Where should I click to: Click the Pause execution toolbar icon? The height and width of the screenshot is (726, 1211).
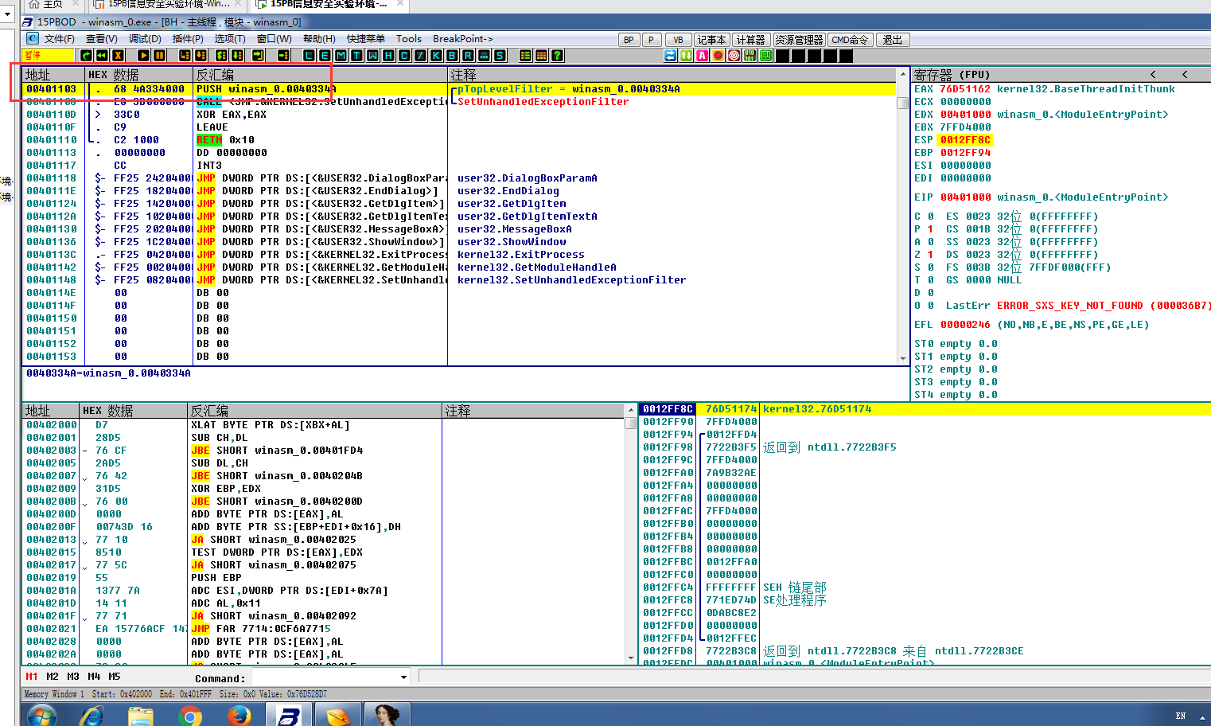(159, 55)
